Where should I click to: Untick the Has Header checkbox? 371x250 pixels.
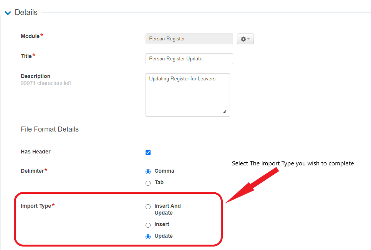148,152
